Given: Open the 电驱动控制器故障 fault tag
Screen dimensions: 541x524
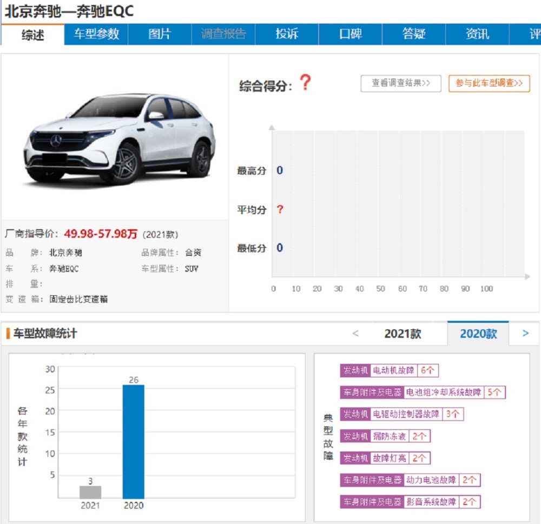Looking at the screenshot, I should pyautogui.click(x=402, y=414).
